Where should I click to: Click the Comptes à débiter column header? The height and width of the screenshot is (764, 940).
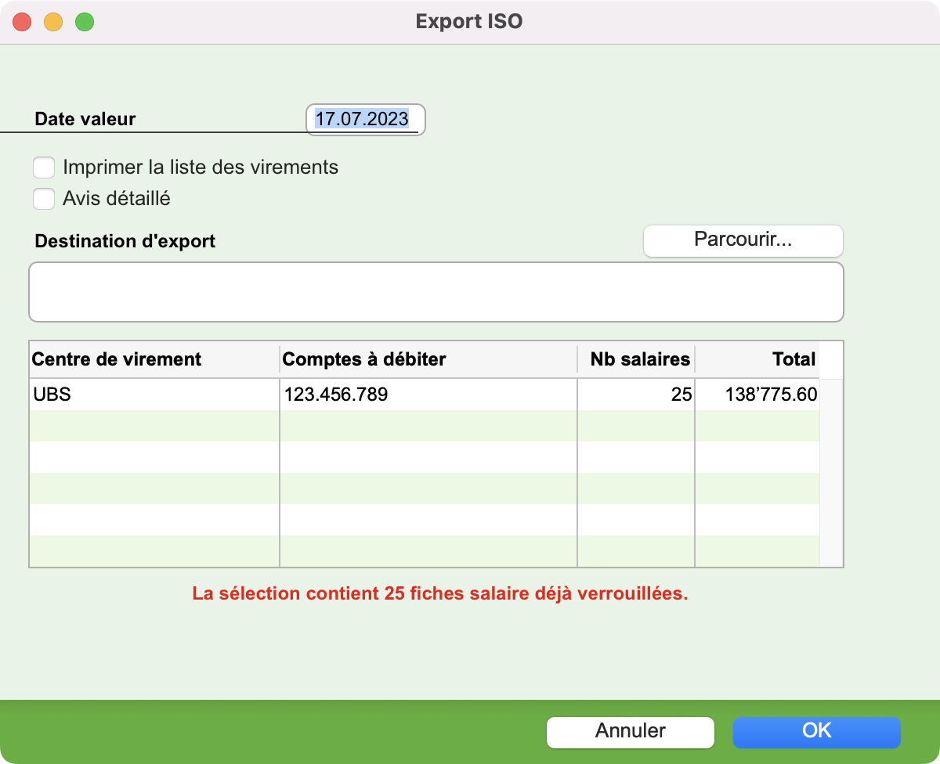point(428,359)
